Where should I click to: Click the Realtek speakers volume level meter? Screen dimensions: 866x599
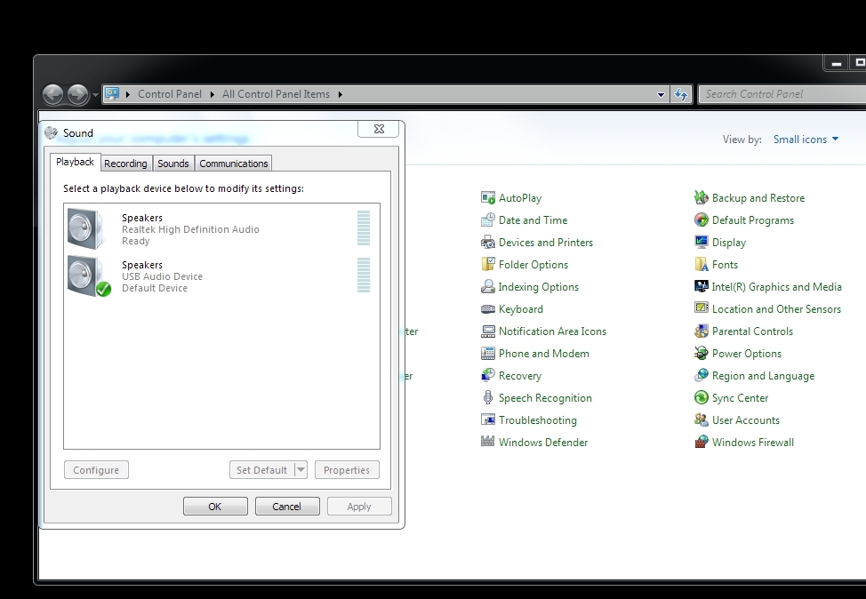[364, 228]
